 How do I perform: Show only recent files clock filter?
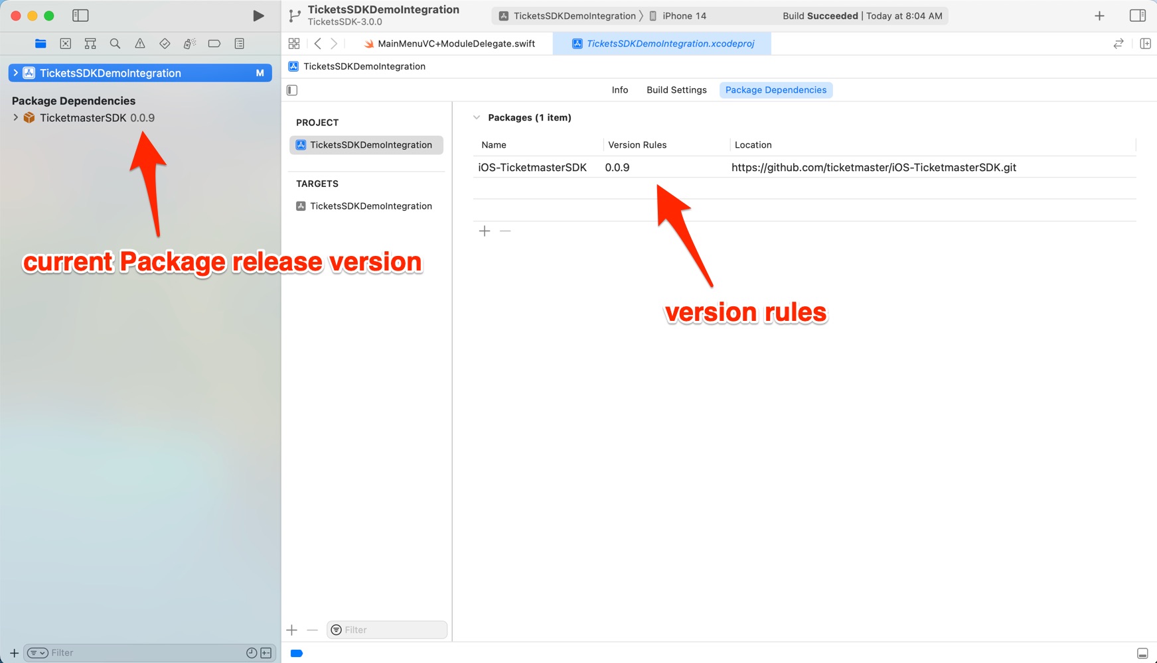tap(252, 653)
